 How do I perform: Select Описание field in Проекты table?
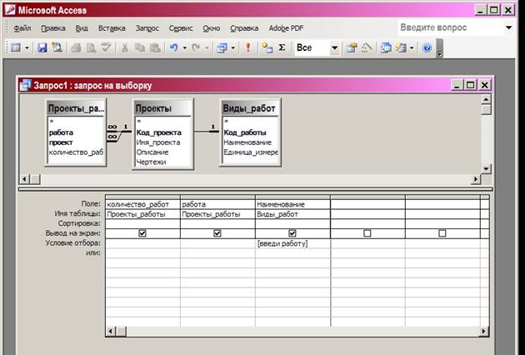coord(152,152)
